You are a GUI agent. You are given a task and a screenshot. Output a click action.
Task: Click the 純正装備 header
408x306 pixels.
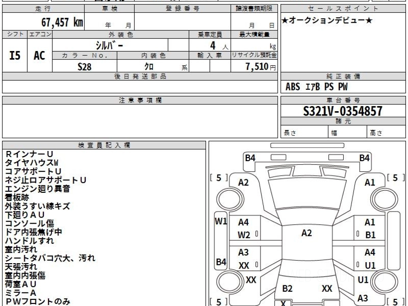(x=343, y=76)
